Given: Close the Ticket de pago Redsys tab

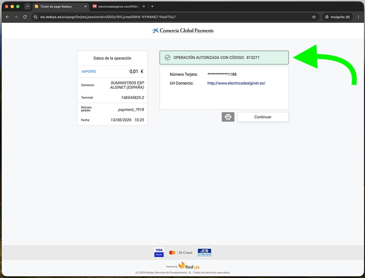Looking at the screenshot, I should click(x=86, y=7).
